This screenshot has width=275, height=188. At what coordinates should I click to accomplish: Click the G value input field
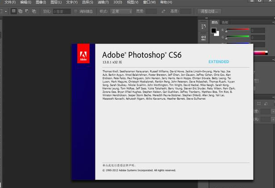[x=258, y=38]
